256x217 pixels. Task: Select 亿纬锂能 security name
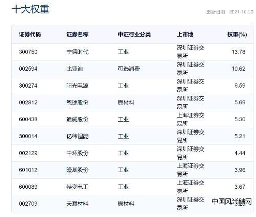pyautogui.click(x=78, y=136)
